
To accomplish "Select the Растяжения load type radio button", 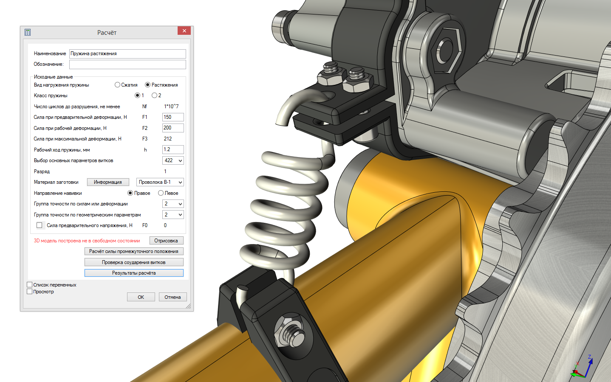I will pyautogui.click(x=147, y=85).
